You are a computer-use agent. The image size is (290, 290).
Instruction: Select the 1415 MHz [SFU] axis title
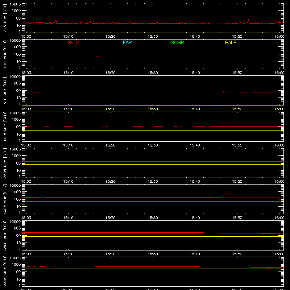5,127
